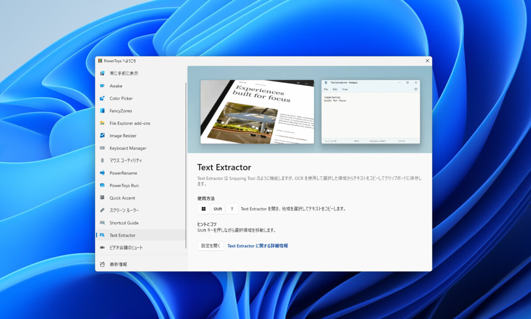Open the 常に手前に表示 (Always on Top) page

[x=141, y=74]
